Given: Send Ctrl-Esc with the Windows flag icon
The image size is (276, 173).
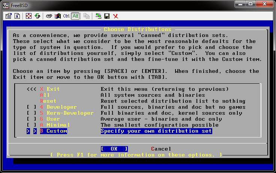Looking at the screenshot, I should coord(57,16).
